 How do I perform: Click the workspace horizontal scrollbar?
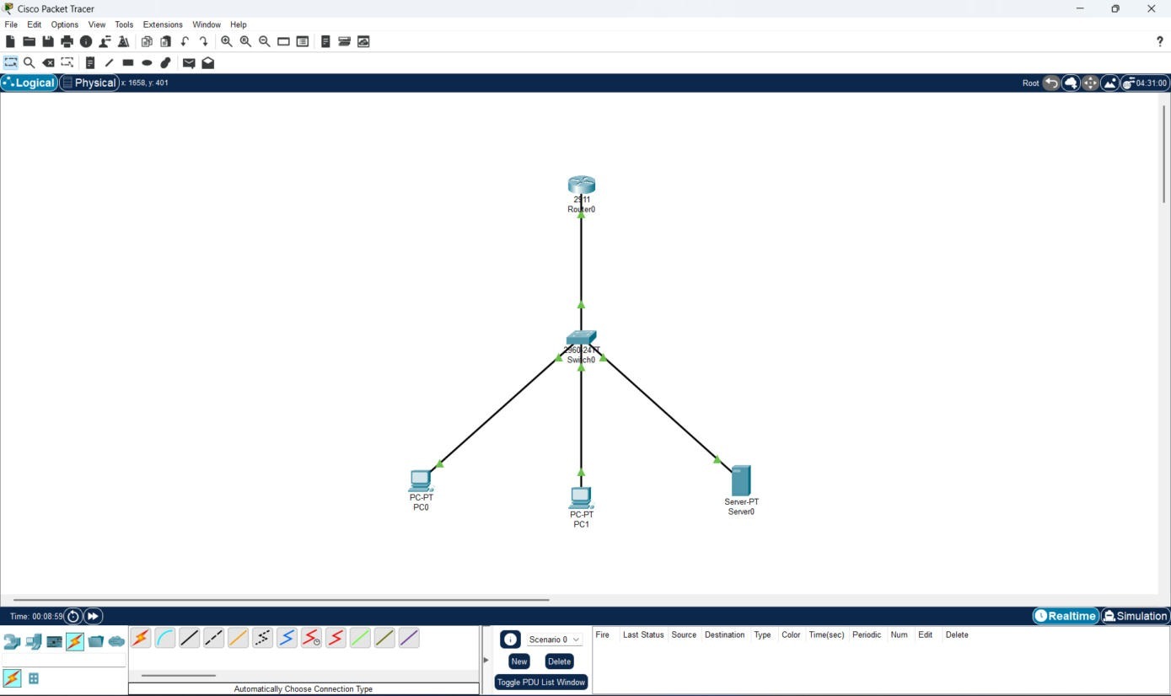pyautogui.click(x=282, y=600)
